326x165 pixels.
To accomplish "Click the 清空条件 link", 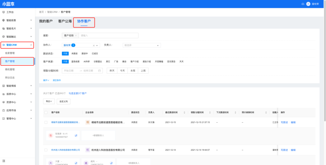I will (57, 80).
